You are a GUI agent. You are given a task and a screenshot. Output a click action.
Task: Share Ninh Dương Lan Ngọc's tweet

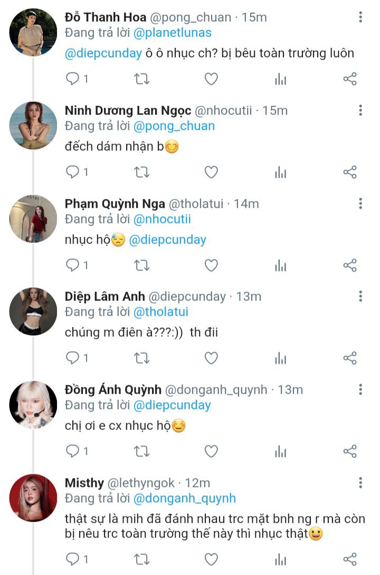pyautogui.click(x=350, y=172)
